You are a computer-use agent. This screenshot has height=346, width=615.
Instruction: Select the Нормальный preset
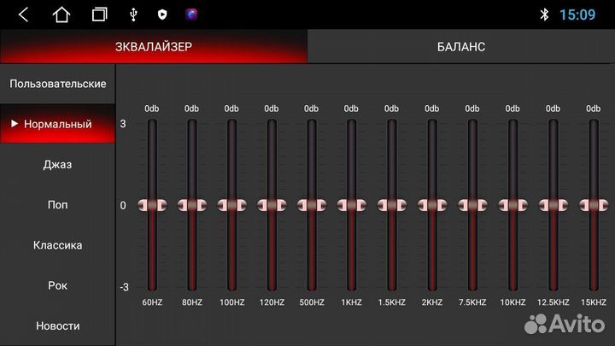click(x=57, y=124)
